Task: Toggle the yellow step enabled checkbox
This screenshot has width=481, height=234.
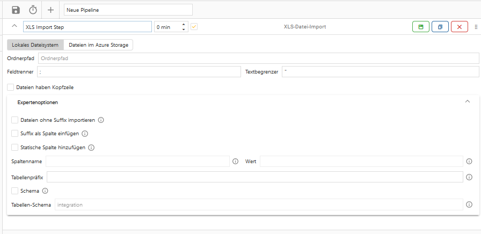Action: 194,27
